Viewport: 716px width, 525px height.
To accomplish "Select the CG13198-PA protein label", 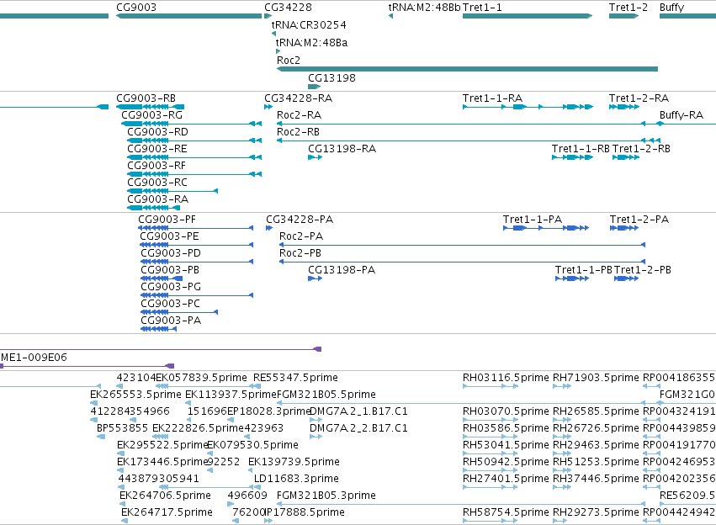I will tap(342, 270).
